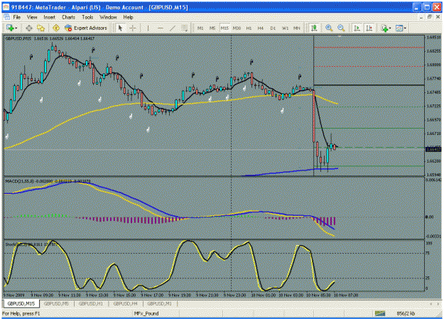Click the chart tabs scroll-left arrow

(x=431, y=303)
